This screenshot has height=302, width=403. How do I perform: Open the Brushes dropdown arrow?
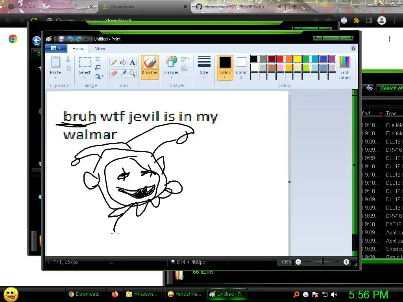coord(150,77)
